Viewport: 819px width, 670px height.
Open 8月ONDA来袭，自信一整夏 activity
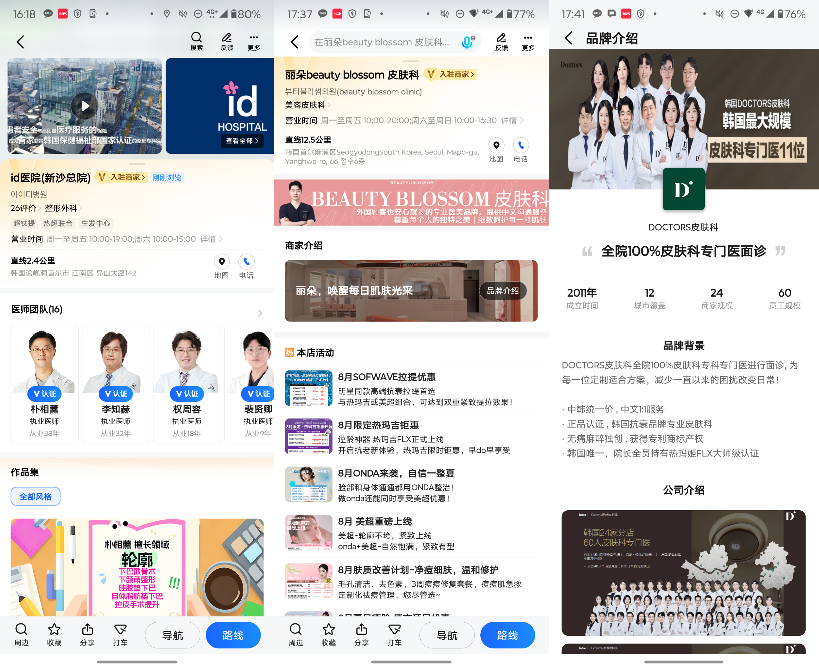click(x=411, y=485)
